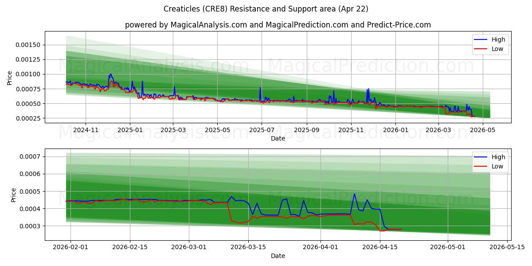Click the '2025-09' x-axis label
532x266 pixels.
(307, 130)
